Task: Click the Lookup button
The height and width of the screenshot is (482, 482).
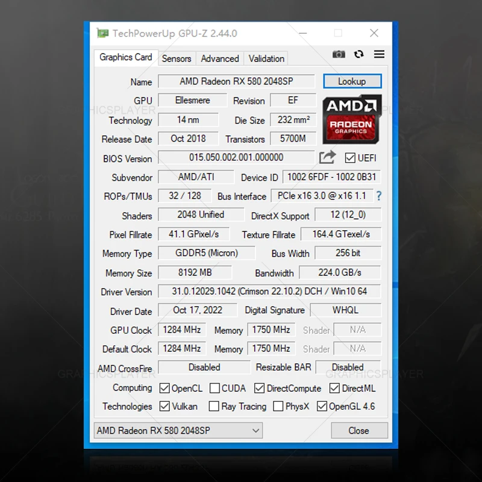Action: tap(352, 81)
